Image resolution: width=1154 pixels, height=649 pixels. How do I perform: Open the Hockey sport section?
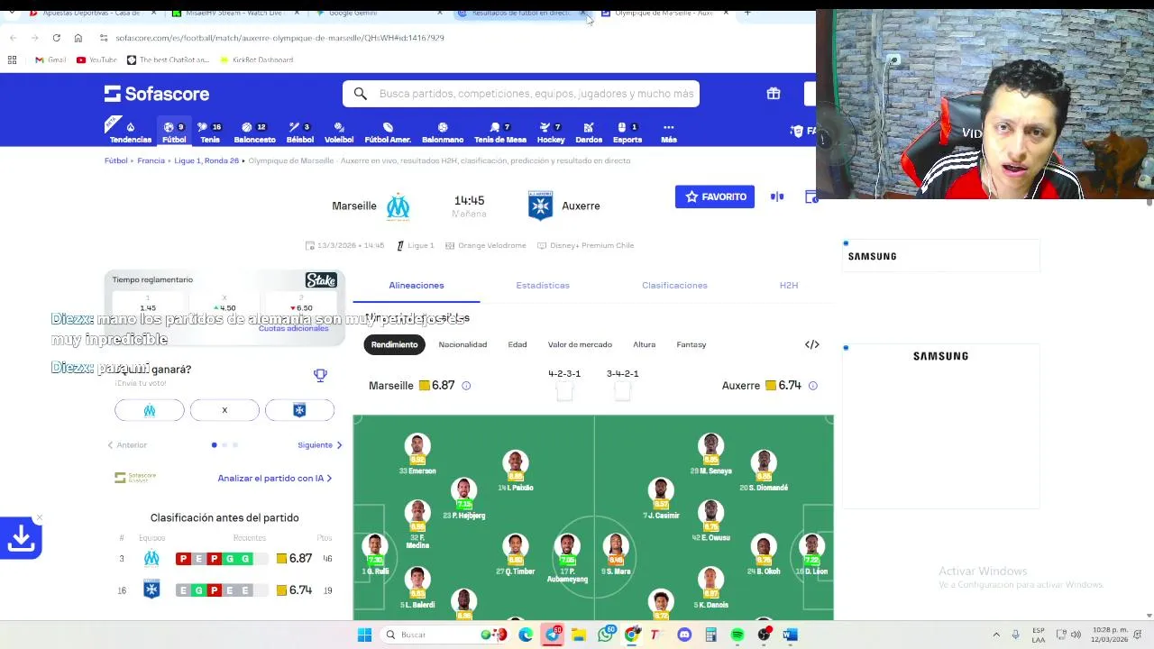551,133
